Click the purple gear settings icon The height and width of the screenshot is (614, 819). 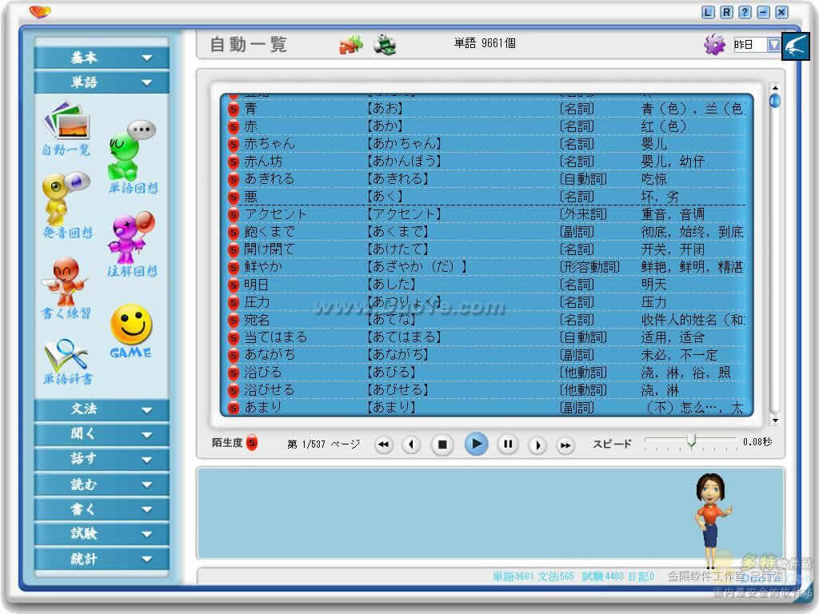[714, 45]
